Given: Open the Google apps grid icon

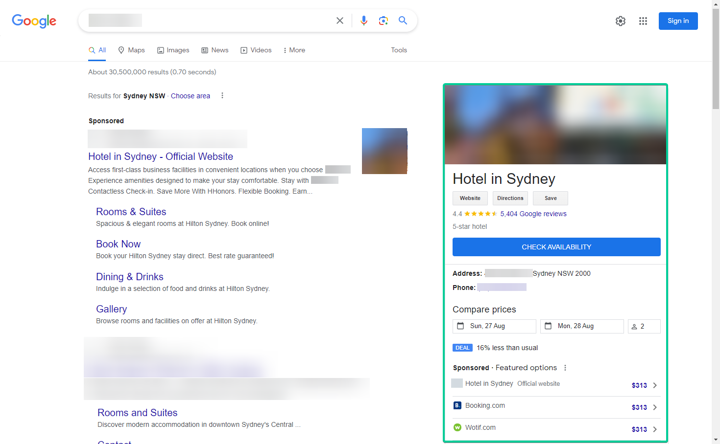Looking at the screenshot, I should click(643, 21).
